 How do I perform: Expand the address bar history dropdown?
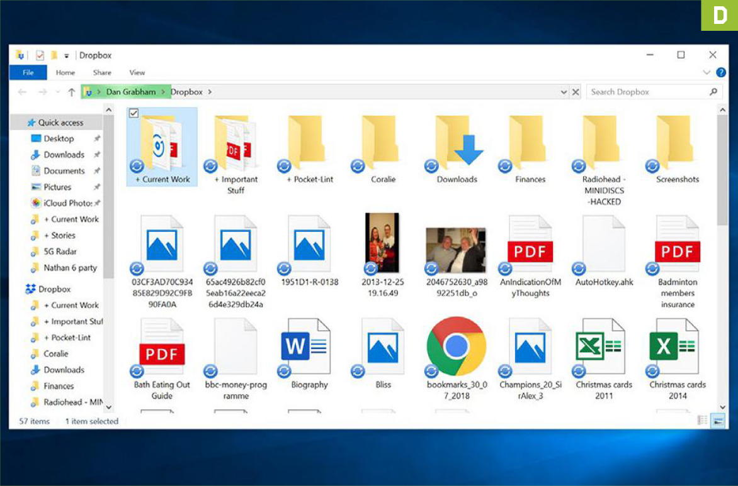click(x=564, y=92)
